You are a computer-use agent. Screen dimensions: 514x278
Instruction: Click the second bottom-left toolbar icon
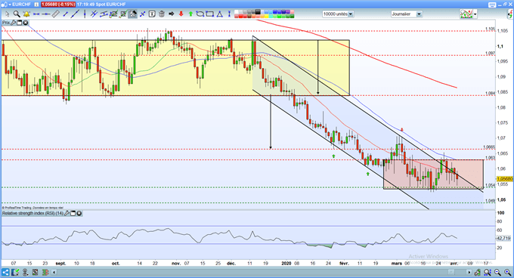pyautogui.click(x=15, y=272)
